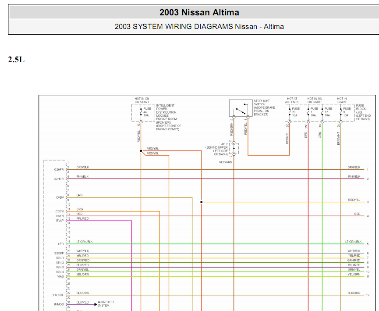Click the "CDCV" connector label
Screen dimensions: 379x311
tap(60, 211)
